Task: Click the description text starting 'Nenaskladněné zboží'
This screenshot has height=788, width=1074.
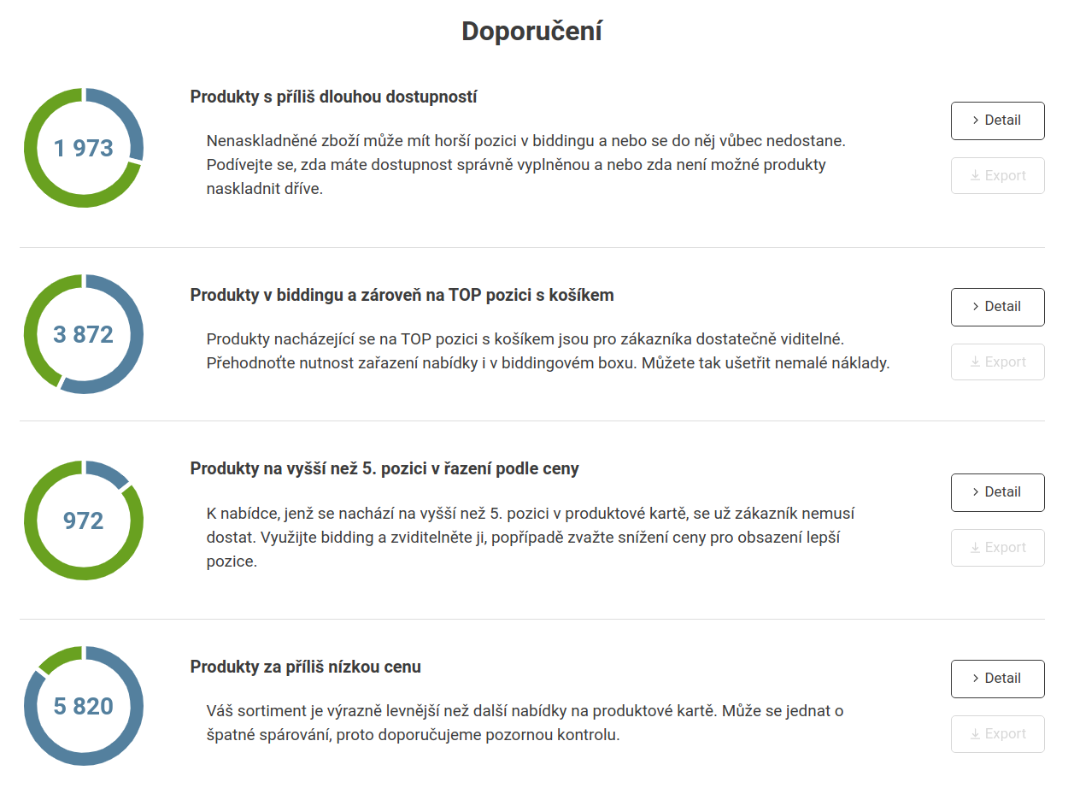Action: (526, 164)
